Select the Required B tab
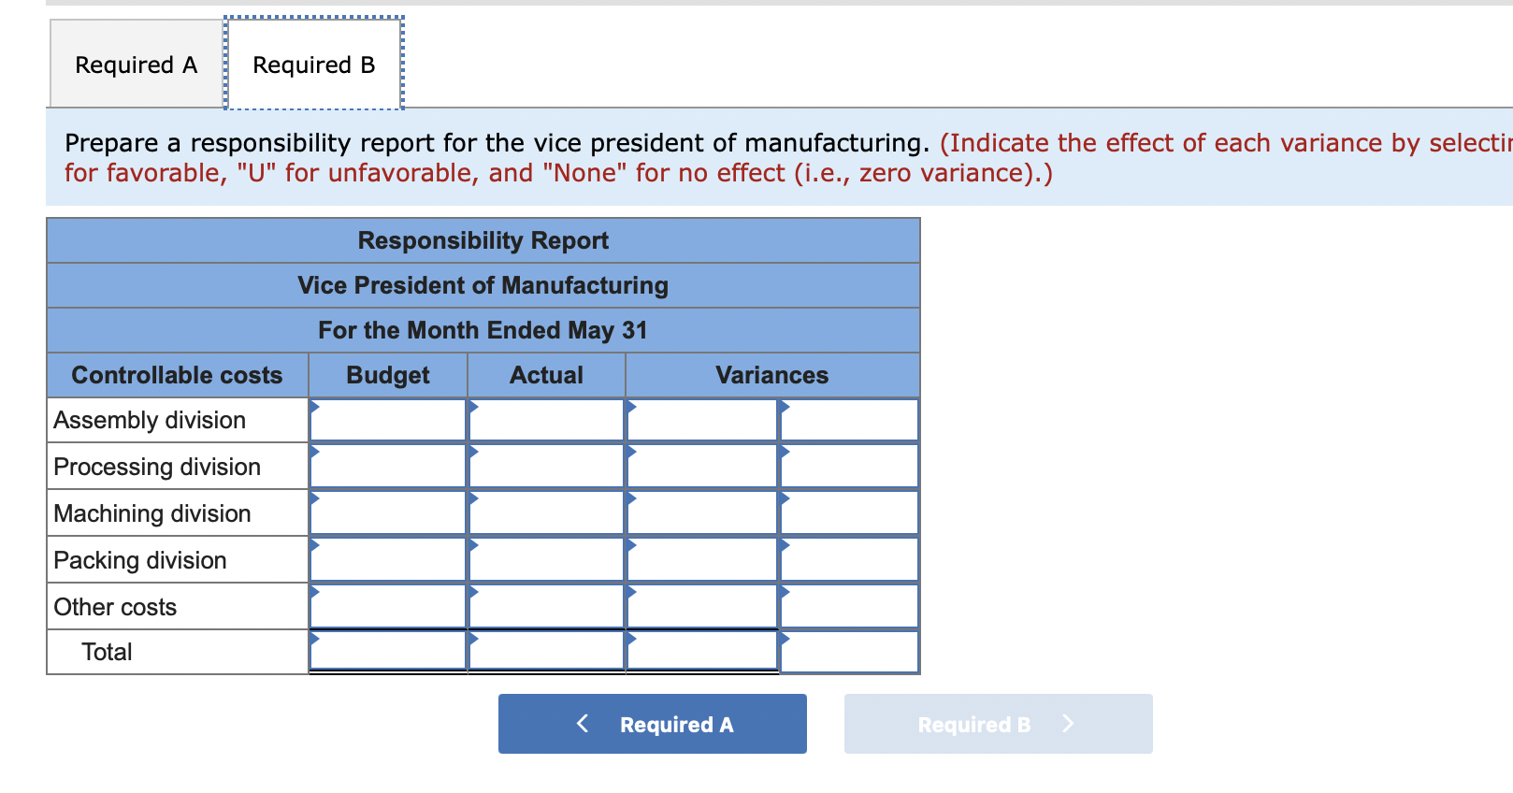 click(x=312, y=64)
